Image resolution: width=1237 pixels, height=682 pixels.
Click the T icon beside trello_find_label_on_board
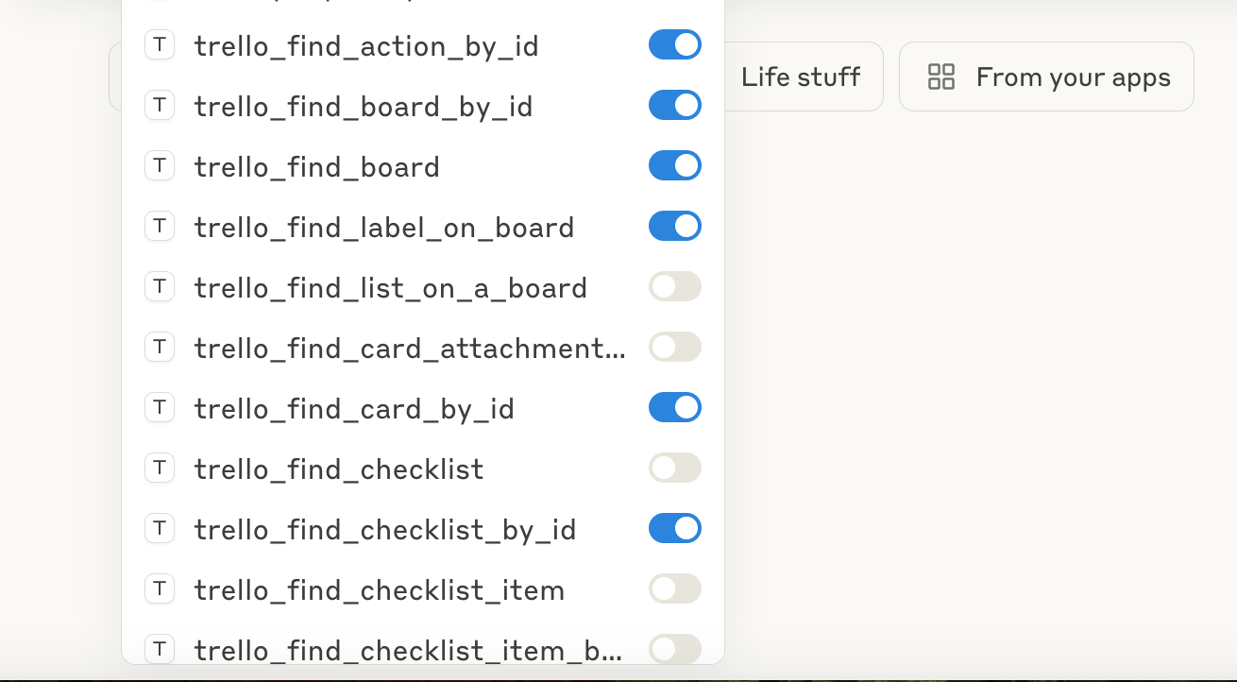(x=160, y=226)
